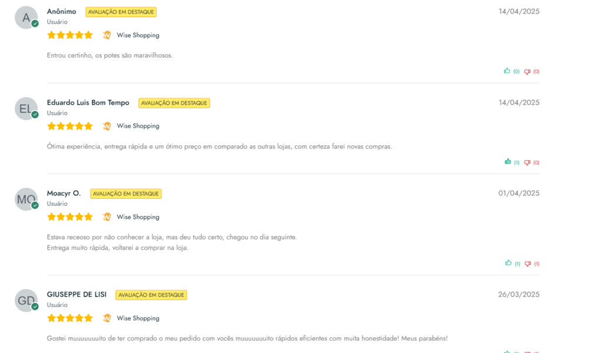Give thumbs down to Eduardo Luis Bom Tempo's review

pyautogui.click(x=527, y=163)
